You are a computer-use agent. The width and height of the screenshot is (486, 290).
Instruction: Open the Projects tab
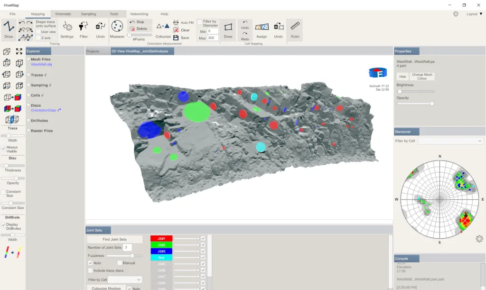point(93,51)
